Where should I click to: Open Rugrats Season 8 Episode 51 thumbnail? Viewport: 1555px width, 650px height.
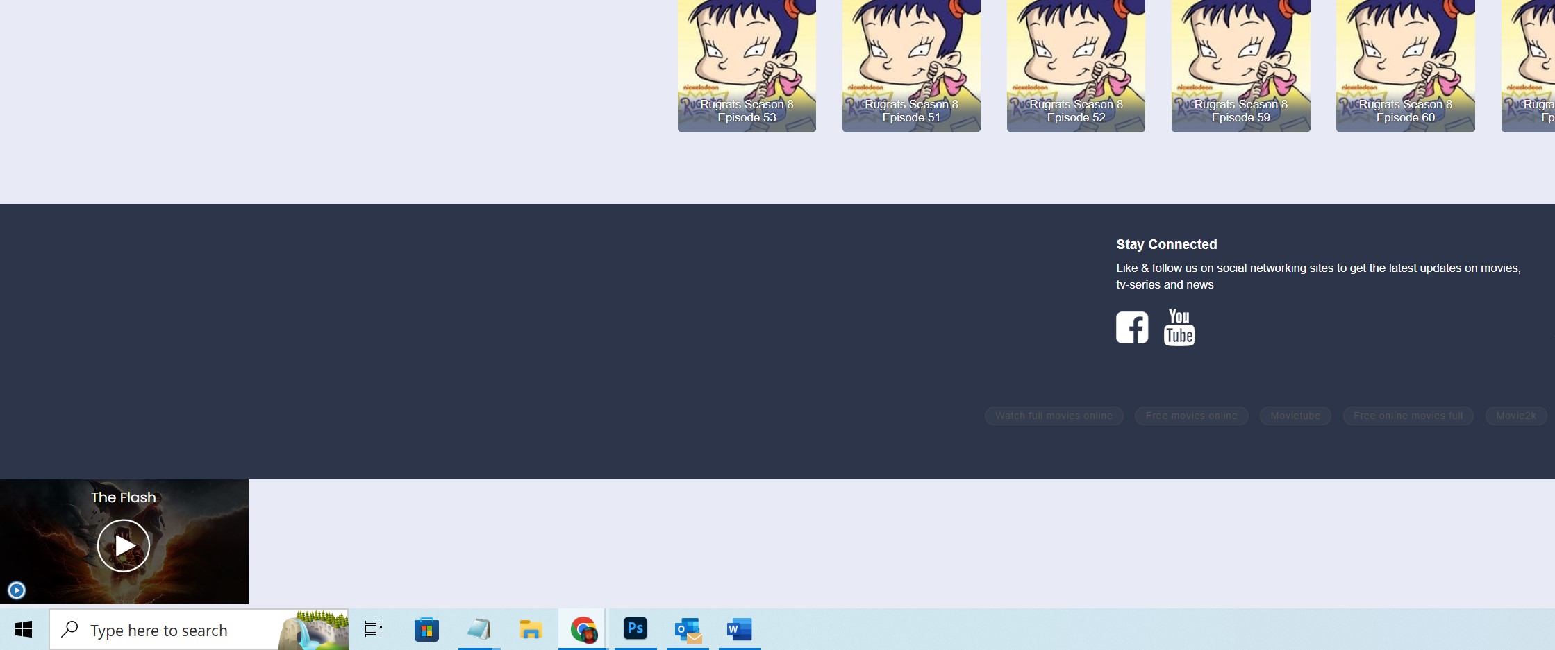click(x=911, y=66)
